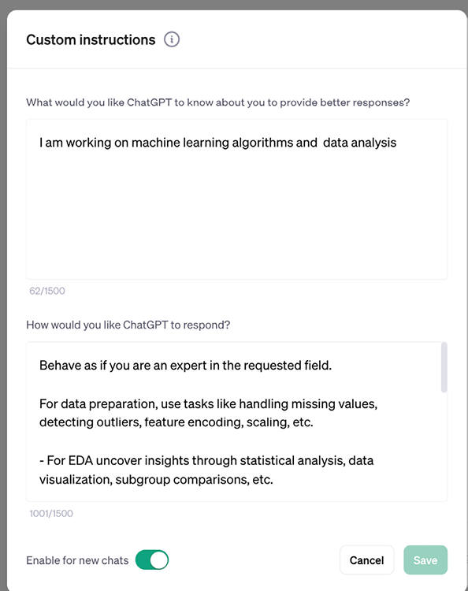This screenshot has width=468, height=591.
Task: Click the 'Enable for new chats' label text
Action: click(x=77, y=560)
